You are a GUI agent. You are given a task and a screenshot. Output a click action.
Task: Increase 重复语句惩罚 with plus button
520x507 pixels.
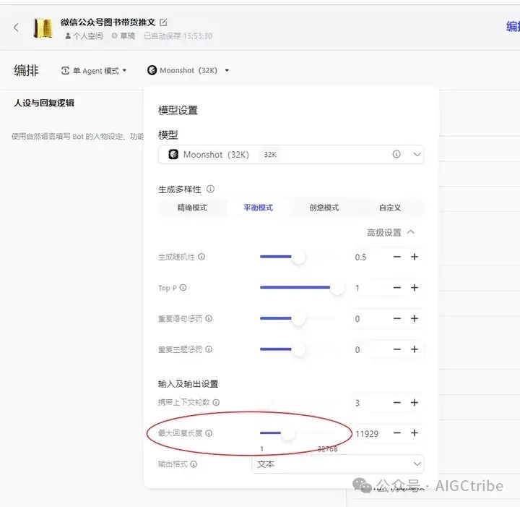click(x=415, y=318)
